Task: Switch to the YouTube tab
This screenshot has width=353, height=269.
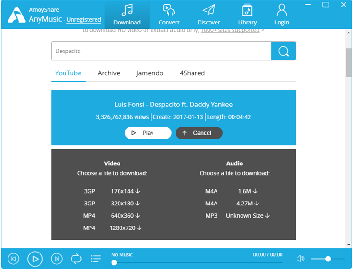Action: coord(68,73)
